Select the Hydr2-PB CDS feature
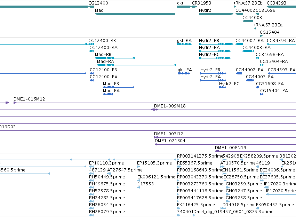Screen dimensions: 296x217 point(213,73)
